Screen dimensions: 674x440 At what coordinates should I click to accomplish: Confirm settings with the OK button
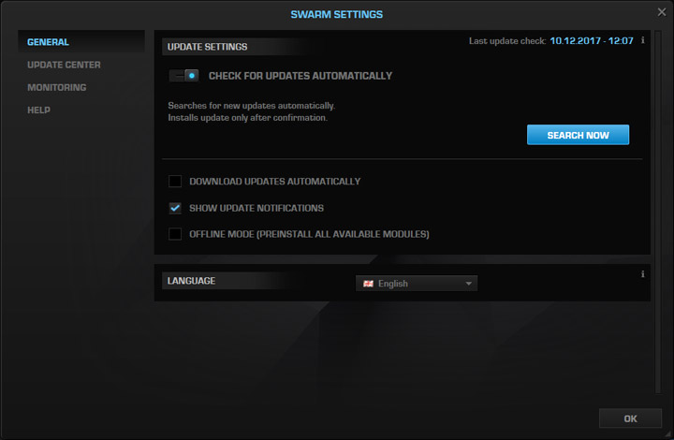(x=630, y=418)
